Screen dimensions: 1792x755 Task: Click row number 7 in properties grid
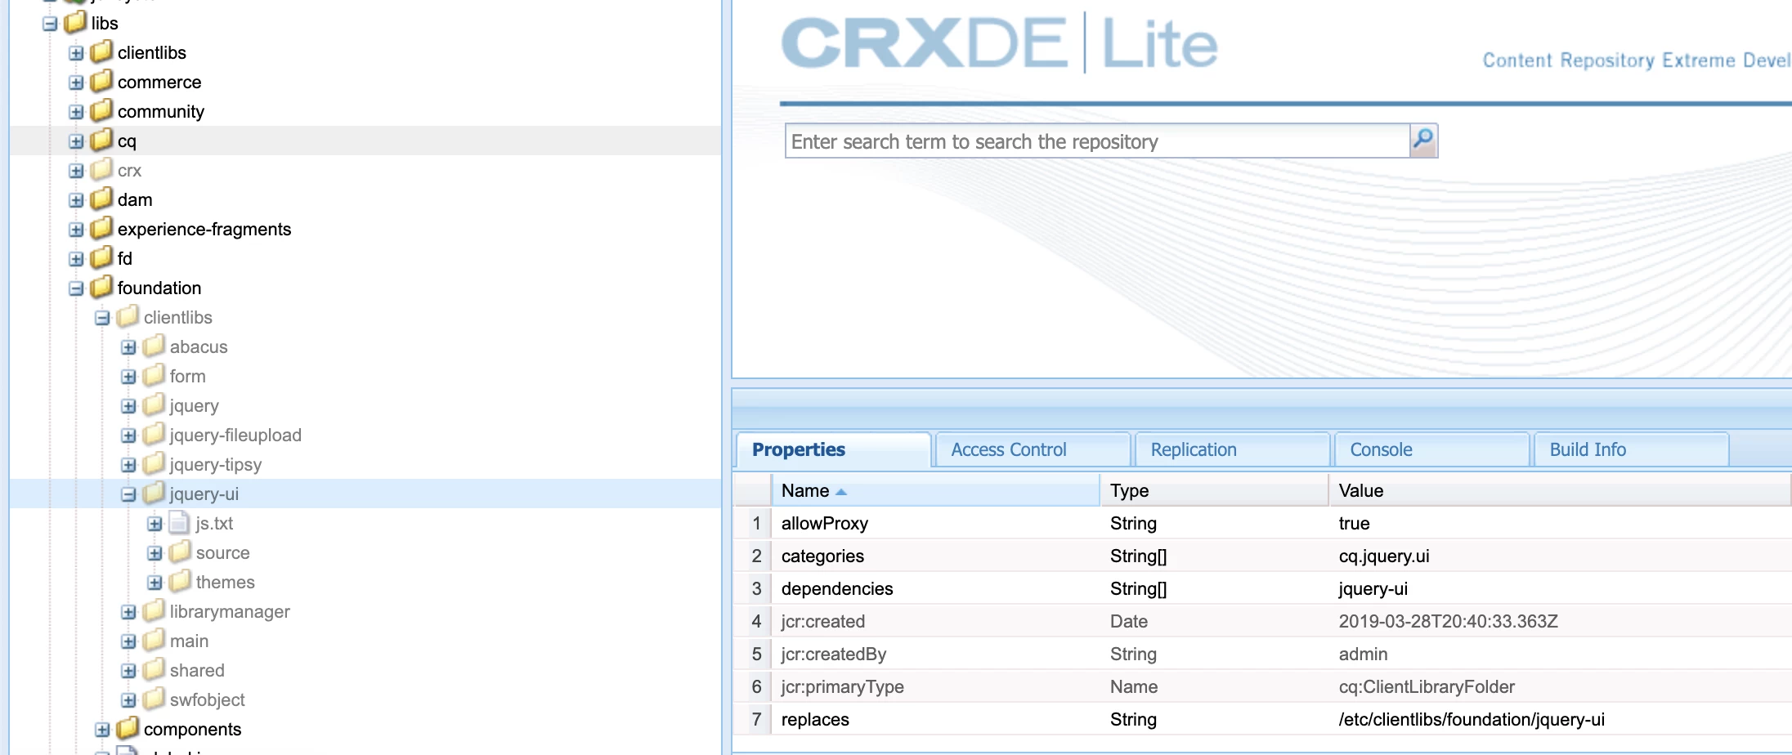click(x=756, y=719)
